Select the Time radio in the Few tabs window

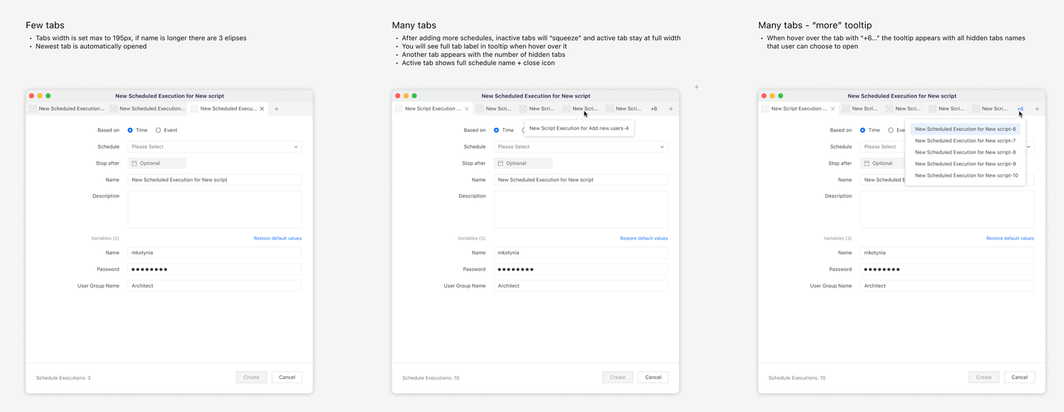[130, 130]
